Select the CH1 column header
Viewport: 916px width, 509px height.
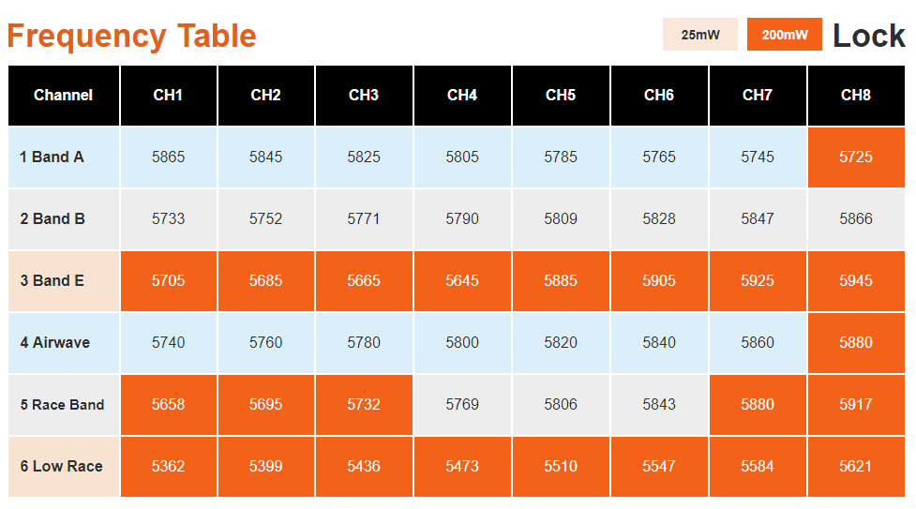coord(168,96)
